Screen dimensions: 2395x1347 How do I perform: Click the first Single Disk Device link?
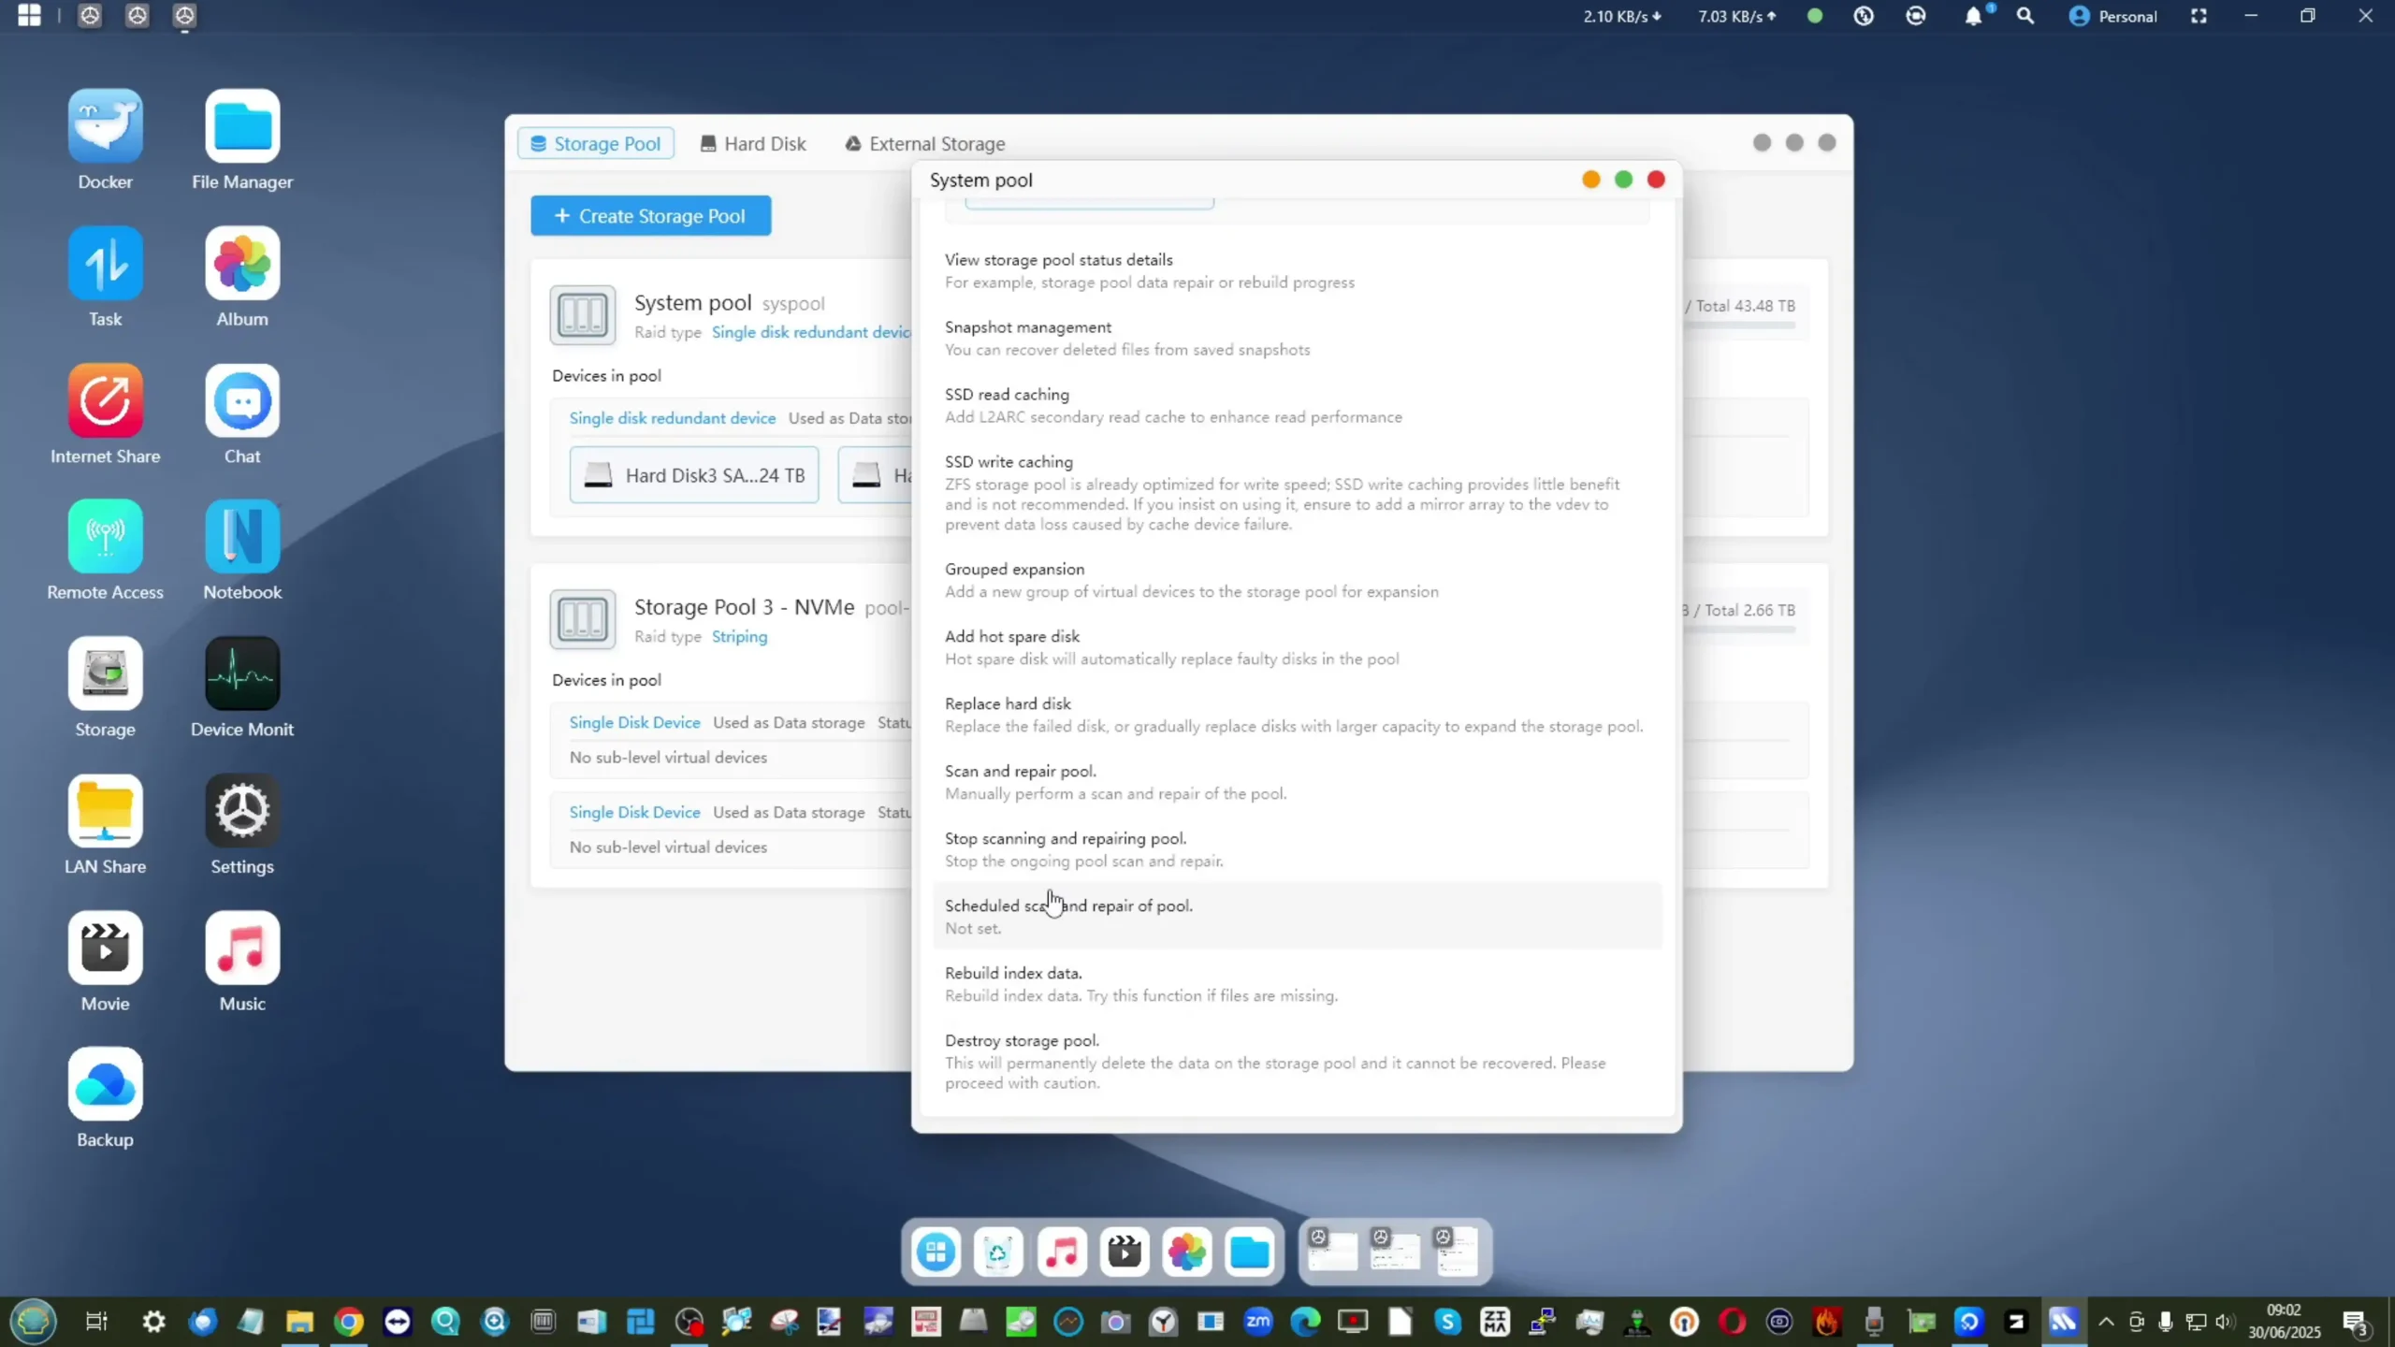[x=634, y=722]
